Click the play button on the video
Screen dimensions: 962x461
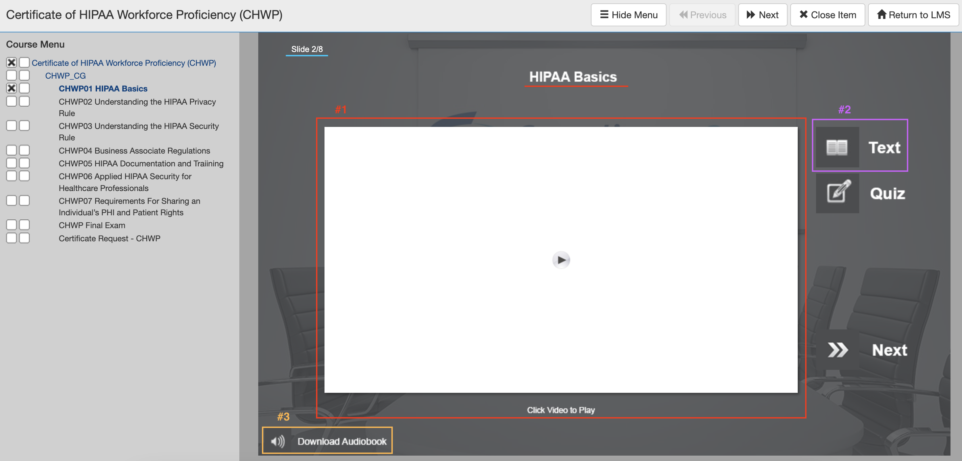561,260
